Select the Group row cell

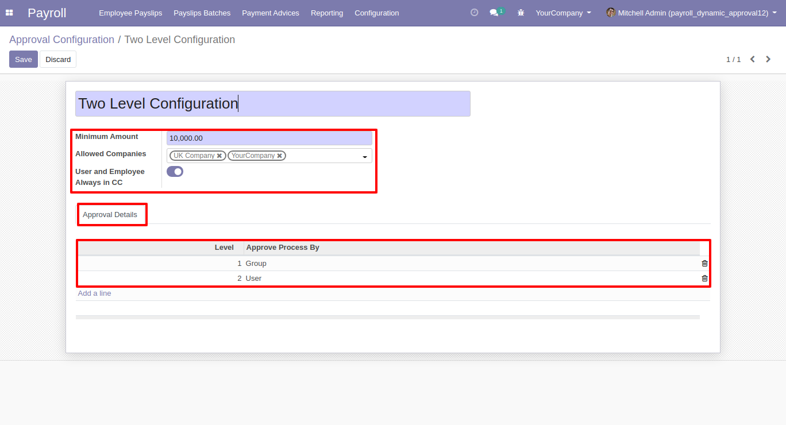[472, 264]
